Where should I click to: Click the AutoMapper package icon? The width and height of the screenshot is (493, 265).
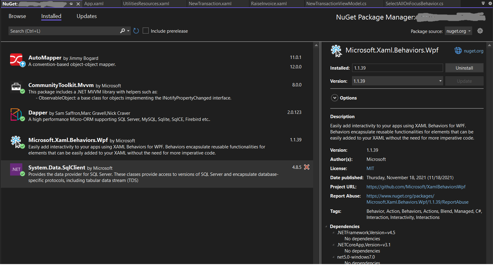(x=16, y=60)
